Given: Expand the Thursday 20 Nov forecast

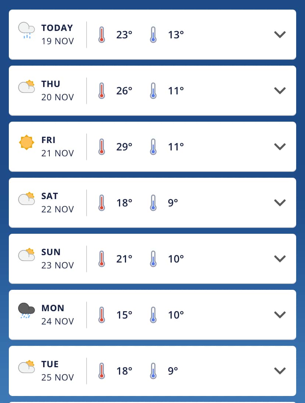Looking at the screenshot, I should pyautogui.click(x=280, y=91).
